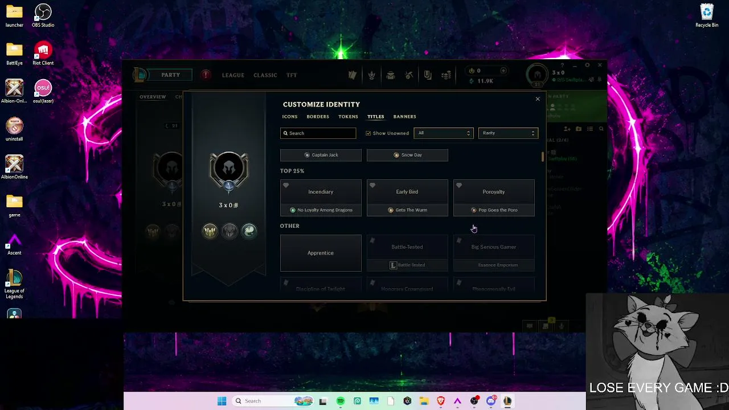This screenshot has height=410, width=729.
Task: Click the League of Legends logo in client
Action: (140, 75)
